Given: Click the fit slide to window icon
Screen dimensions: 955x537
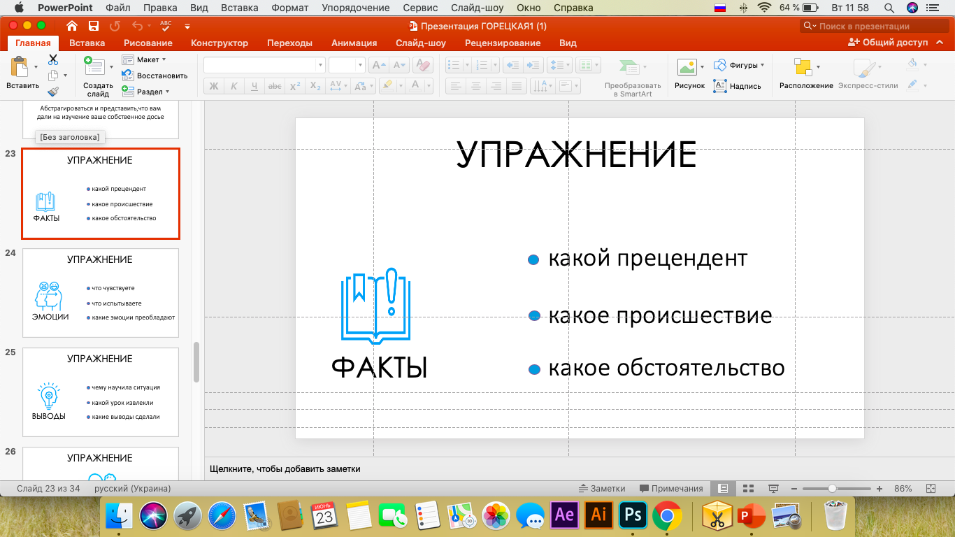Looking at the screenshot, I should tap(931, 489).
